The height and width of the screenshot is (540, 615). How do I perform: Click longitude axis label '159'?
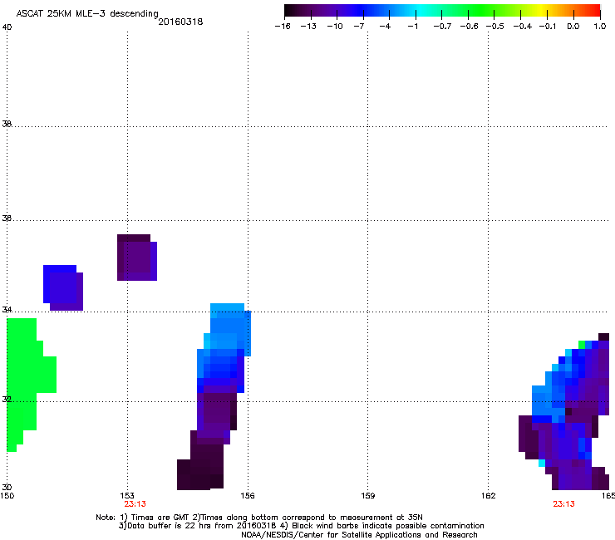pos(367,496)
